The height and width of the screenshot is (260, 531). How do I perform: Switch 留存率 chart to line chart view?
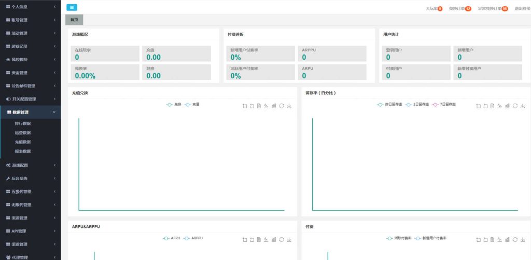tap(499, 106)
